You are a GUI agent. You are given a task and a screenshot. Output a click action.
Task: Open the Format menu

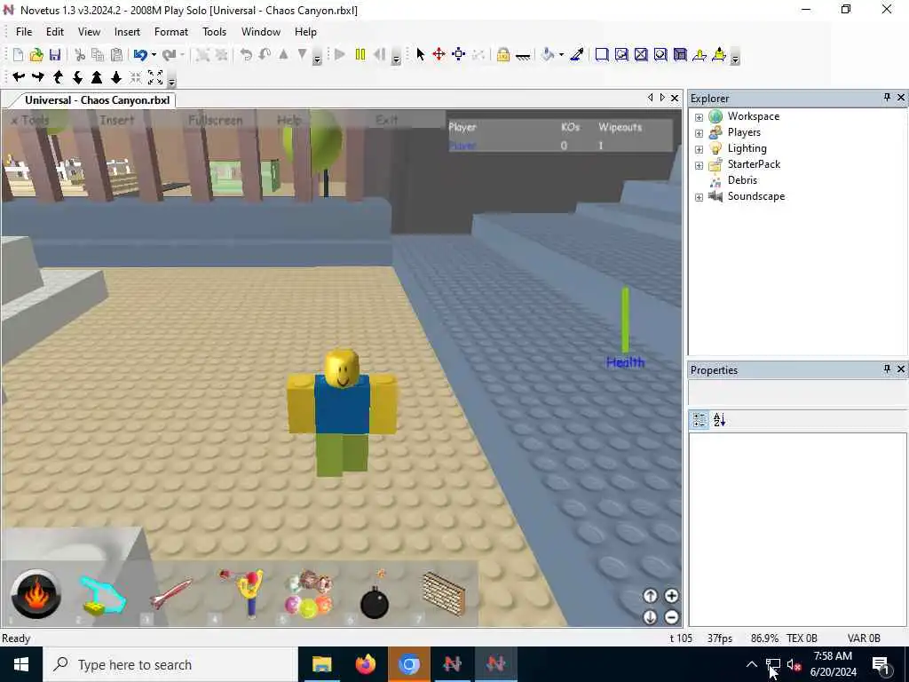[x=171, y=32]
